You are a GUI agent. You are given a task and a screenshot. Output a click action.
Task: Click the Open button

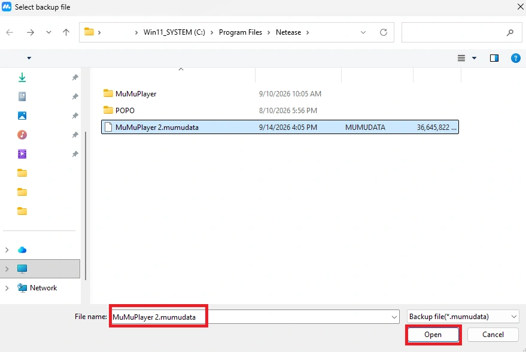[x=433, y=335]
